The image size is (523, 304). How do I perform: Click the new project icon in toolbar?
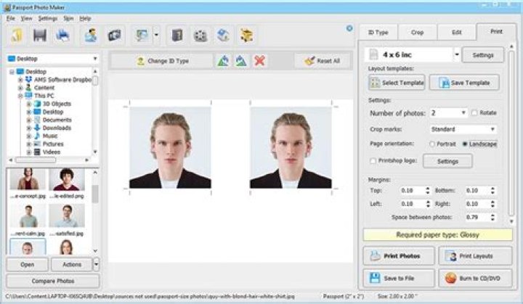pyautogui.click(x=17, y=35)
